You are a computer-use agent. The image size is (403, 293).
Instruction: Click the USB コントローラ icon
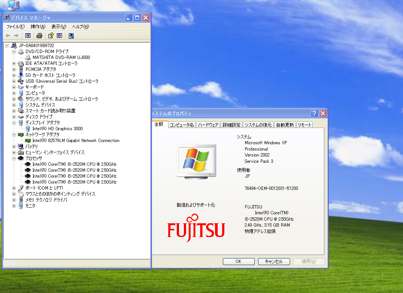pyautogui.click(x=21, y=81)
